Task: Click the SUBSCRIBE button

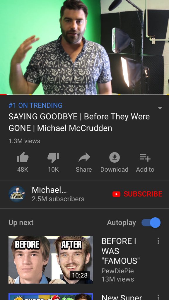Action: [137, 194]
